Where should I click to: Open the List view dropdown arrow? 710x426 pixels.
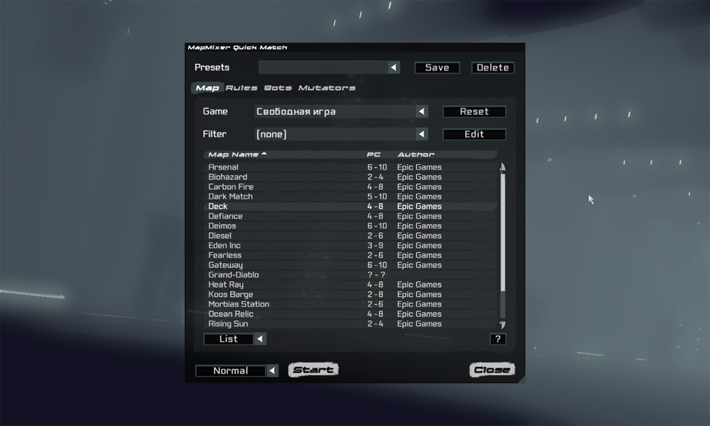pos(261,339)
